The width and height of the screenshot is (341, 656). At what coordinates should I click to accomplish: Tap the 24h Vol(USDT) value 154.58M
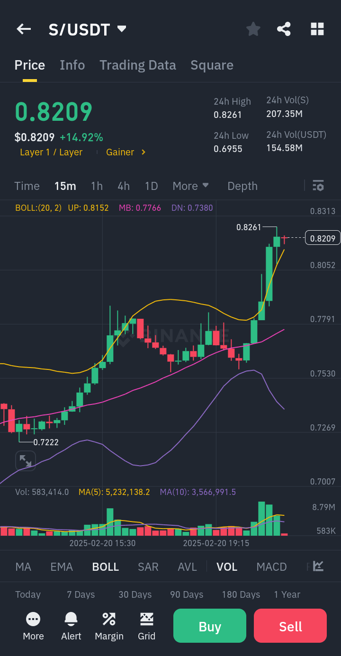coord(285,148)
